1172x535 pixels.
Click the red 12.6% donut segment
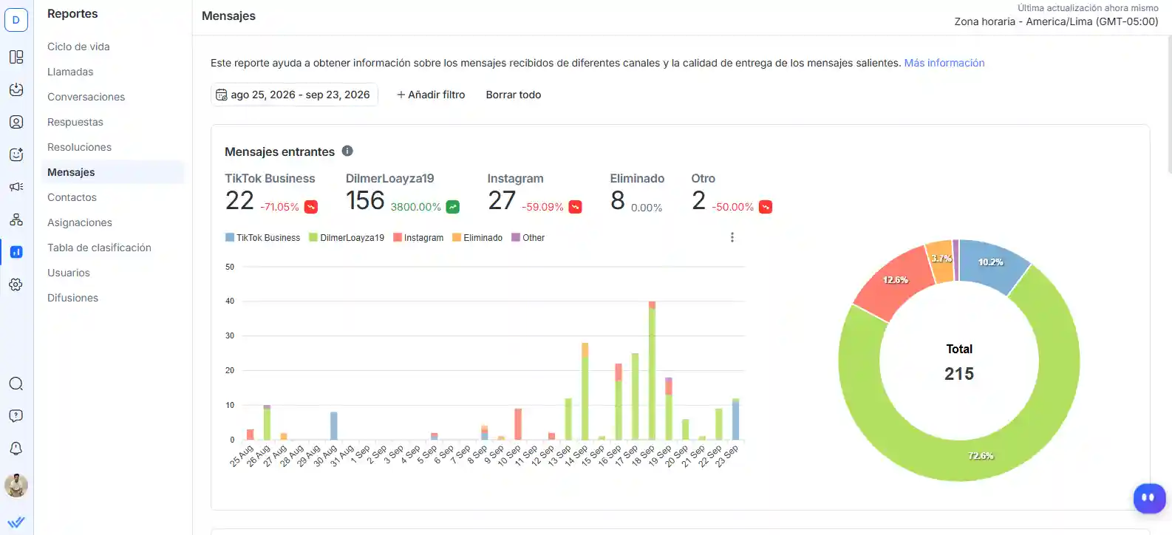coord(895,280)
